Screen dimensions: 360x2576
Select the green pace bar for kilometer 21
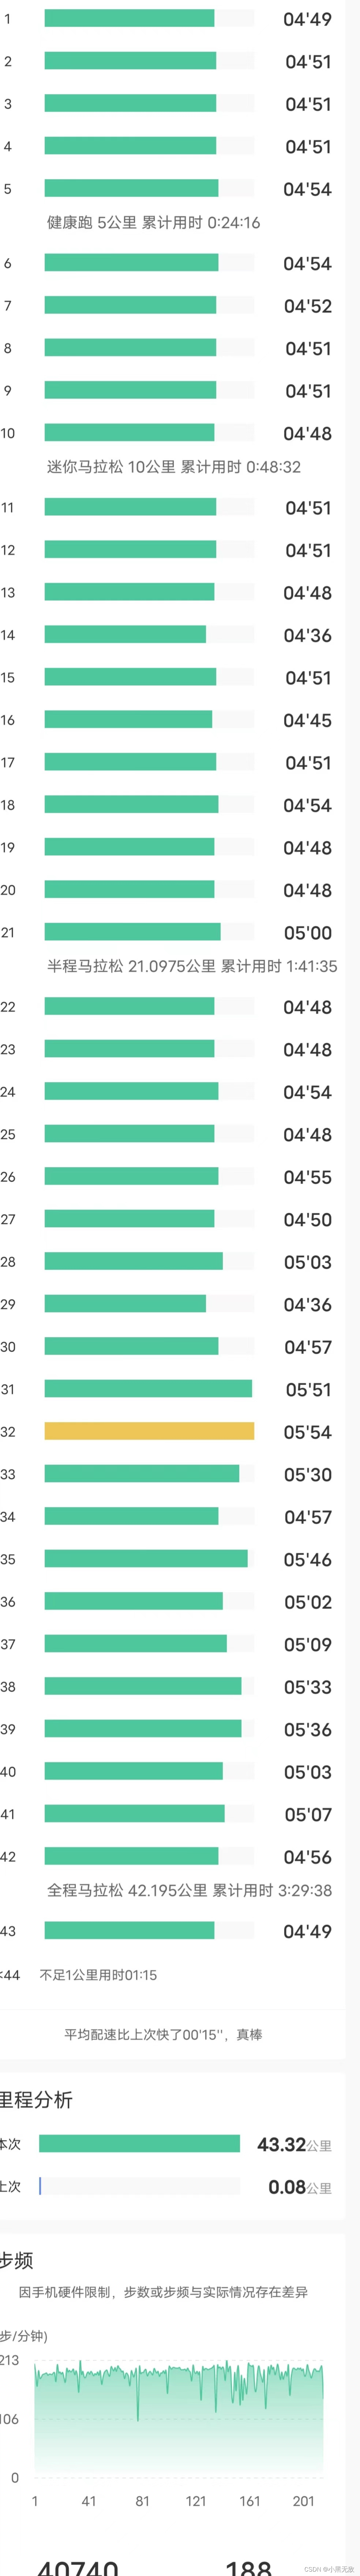tap(132, 932)
